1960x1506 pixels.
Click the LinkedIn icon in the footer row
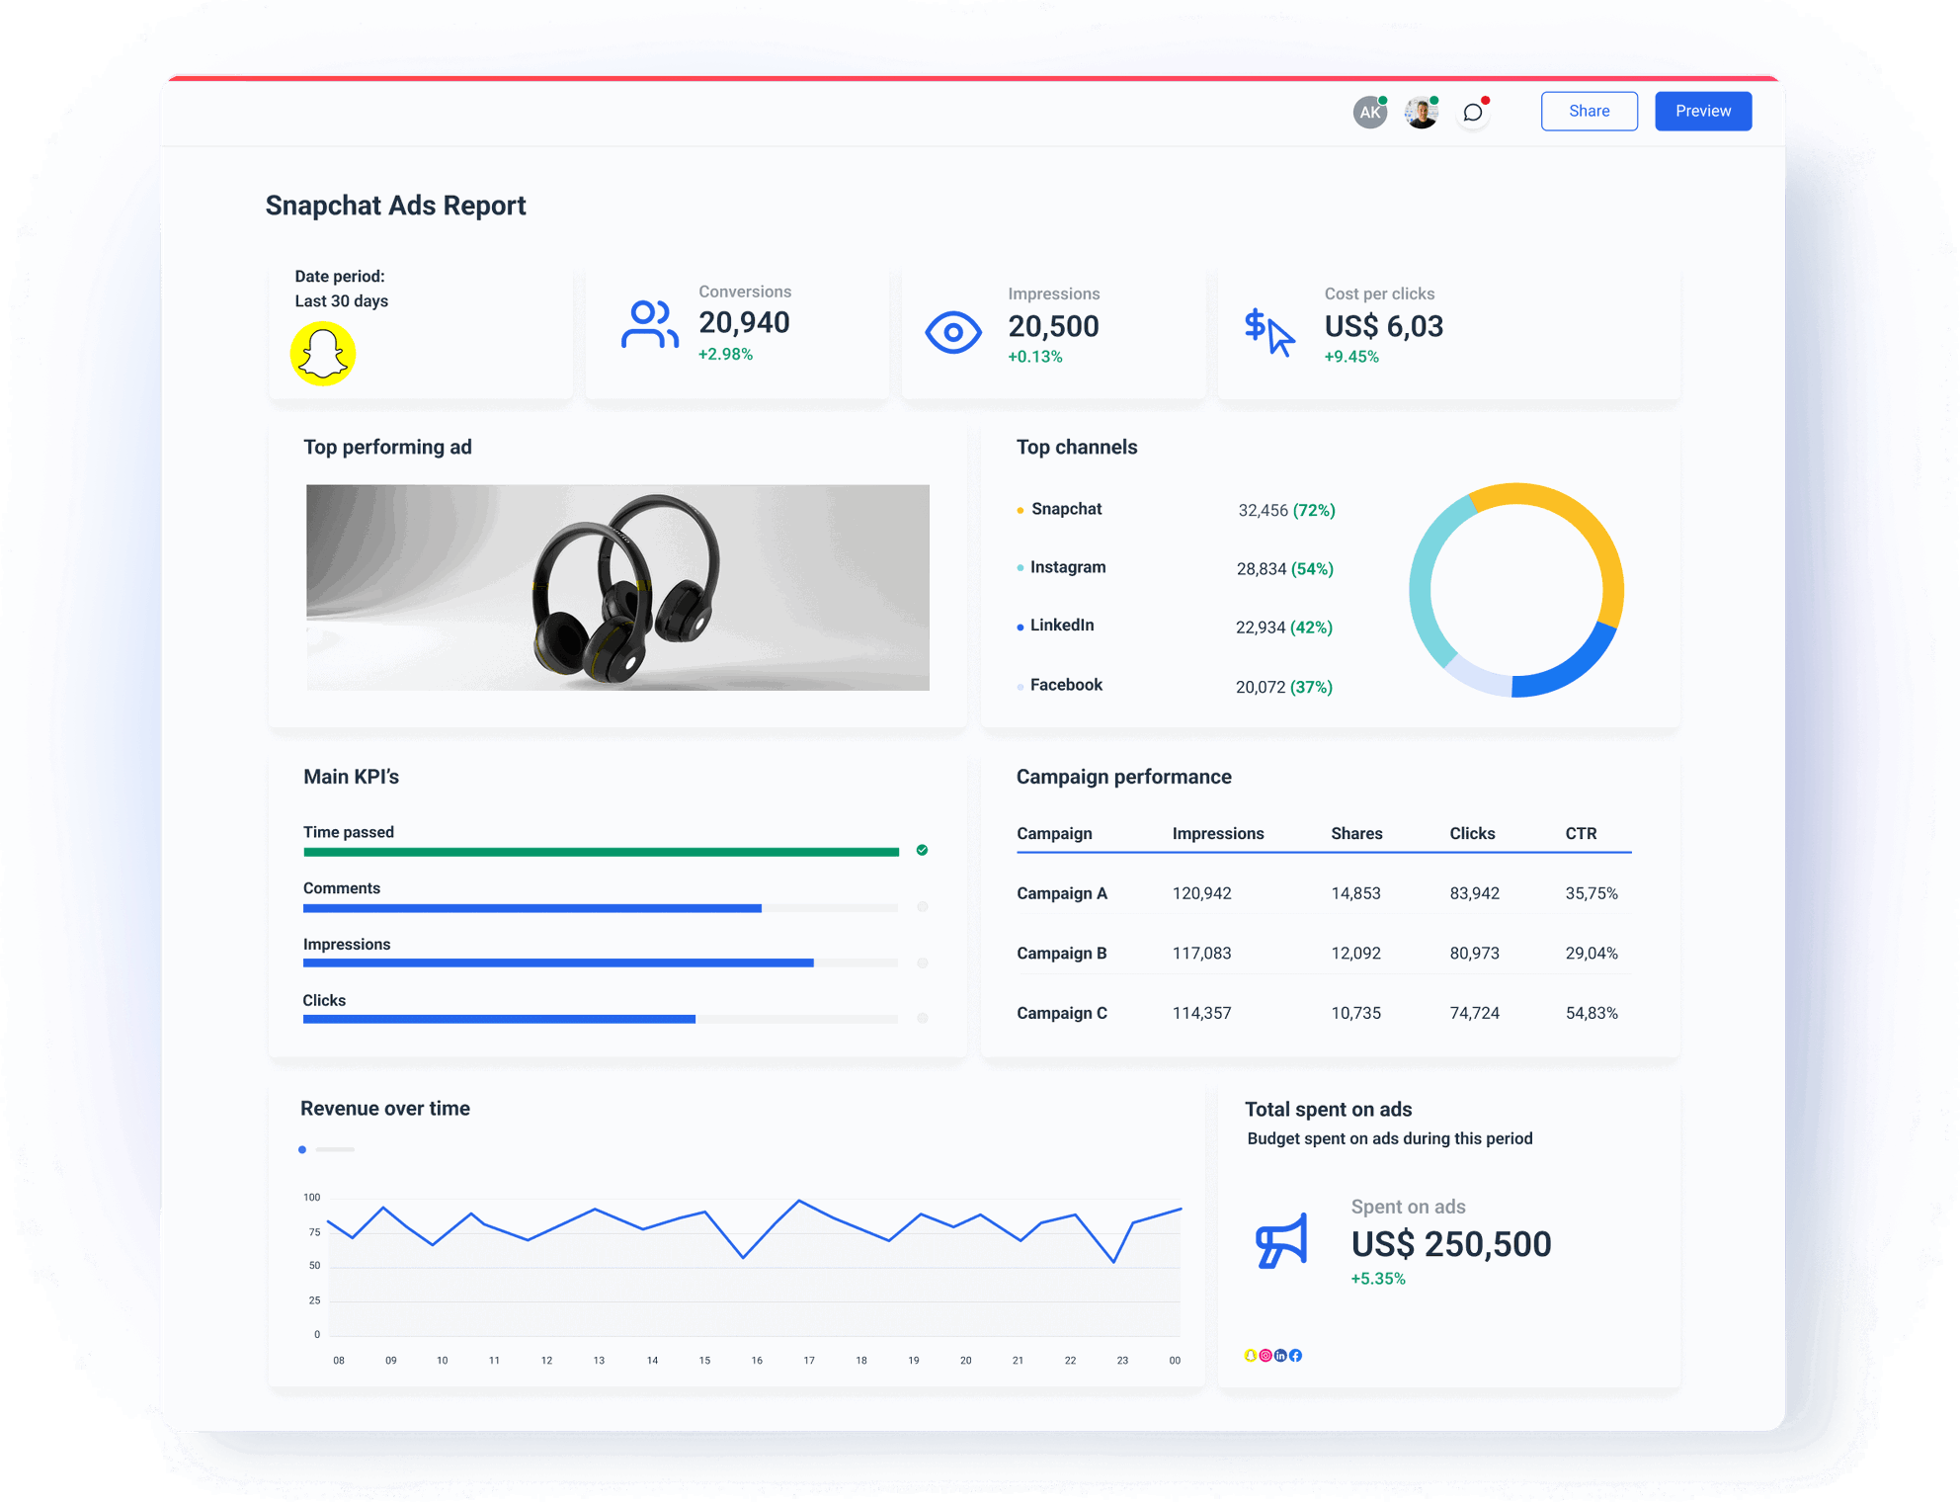point(1281,1356)
